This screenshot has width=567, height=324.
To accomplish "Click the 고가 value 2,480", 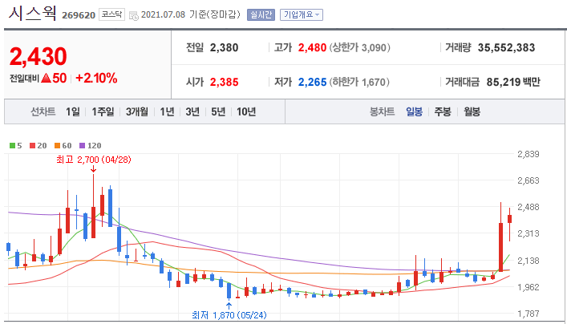I will [313, 48].
